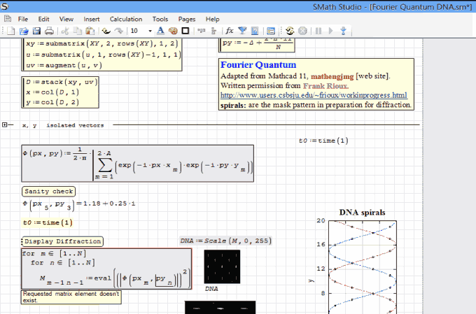This screenshot has width=476, height=314.
Task: Click the DNA := Scale(M, 0, 255) expression
Action: point(225,241)
